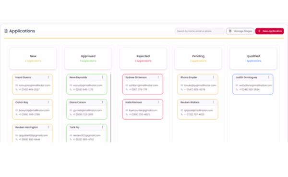Click the email icon on Neve Reynolds card
Viewport: 288px width, 177px height.
tap(71, 85)
